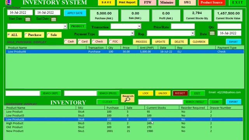Click Current Stocks Value summary box
The image size is (249, 140).
pos(228,16)
